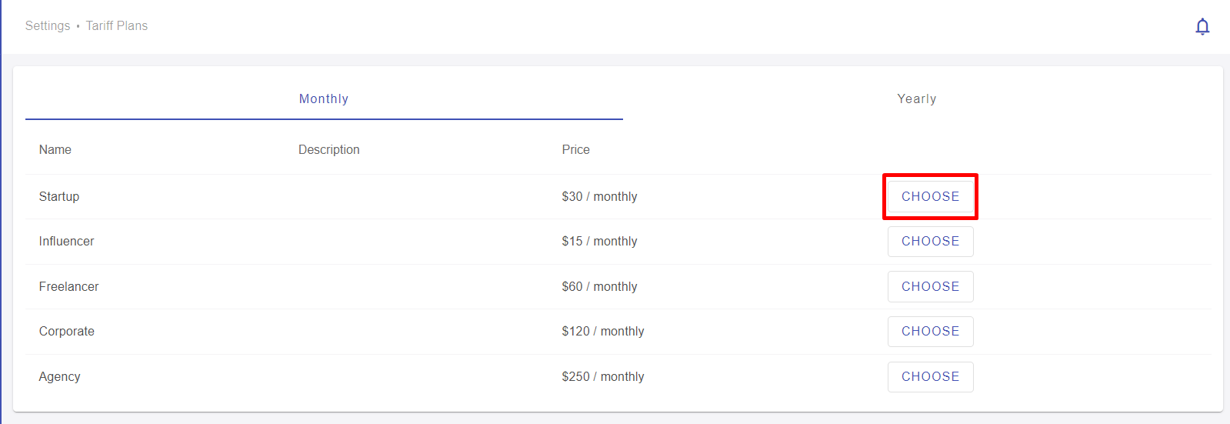Select the Startup plan name

pos(59,196)
